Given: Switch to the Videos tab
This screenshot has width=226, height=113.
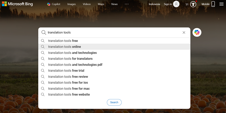Looking at the screenshot, I should pos(87,4).
